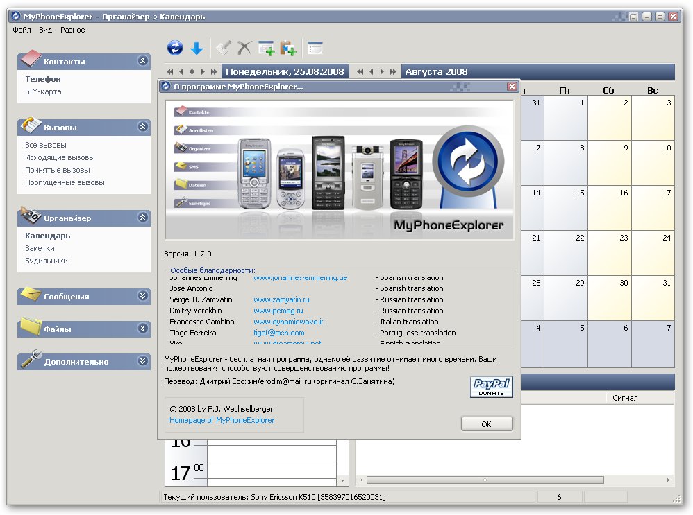Image resolution: width=693 pixels, height=515 pixels.
Task: Expand the Дополнительно sidebar panel
Action: pos(143,361)
